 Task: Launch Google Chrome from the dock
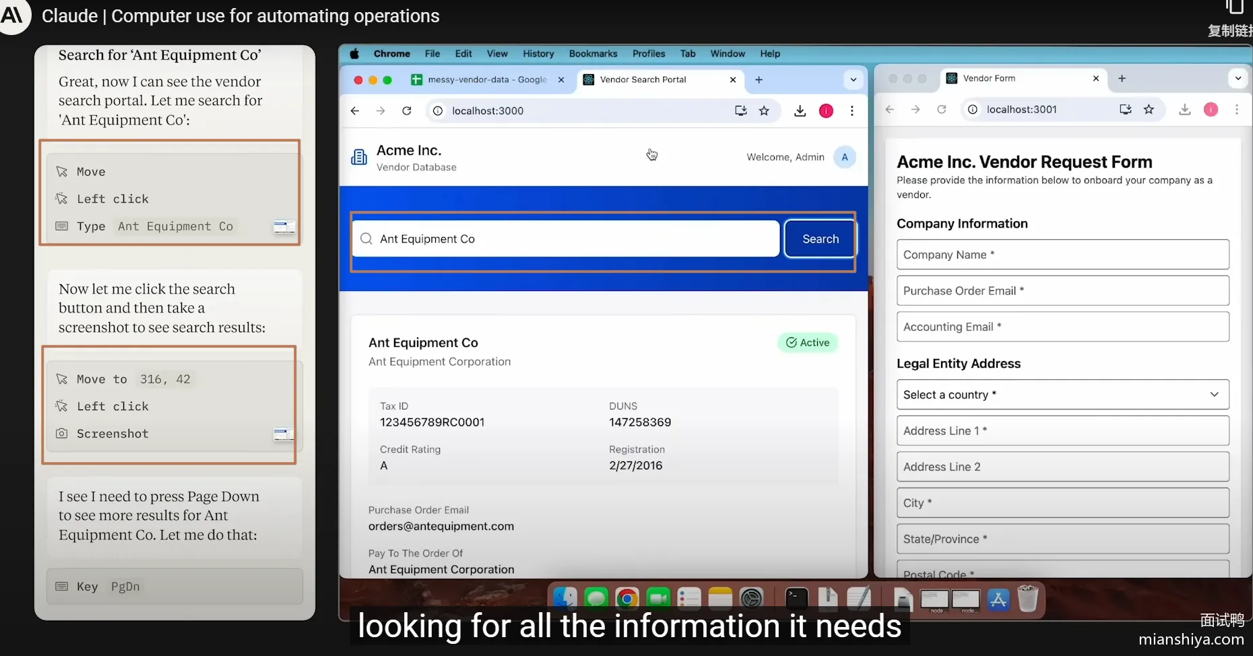(626, 598)
